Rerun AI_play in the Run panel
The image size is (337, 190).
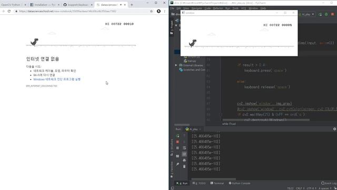tap(177, 136)
